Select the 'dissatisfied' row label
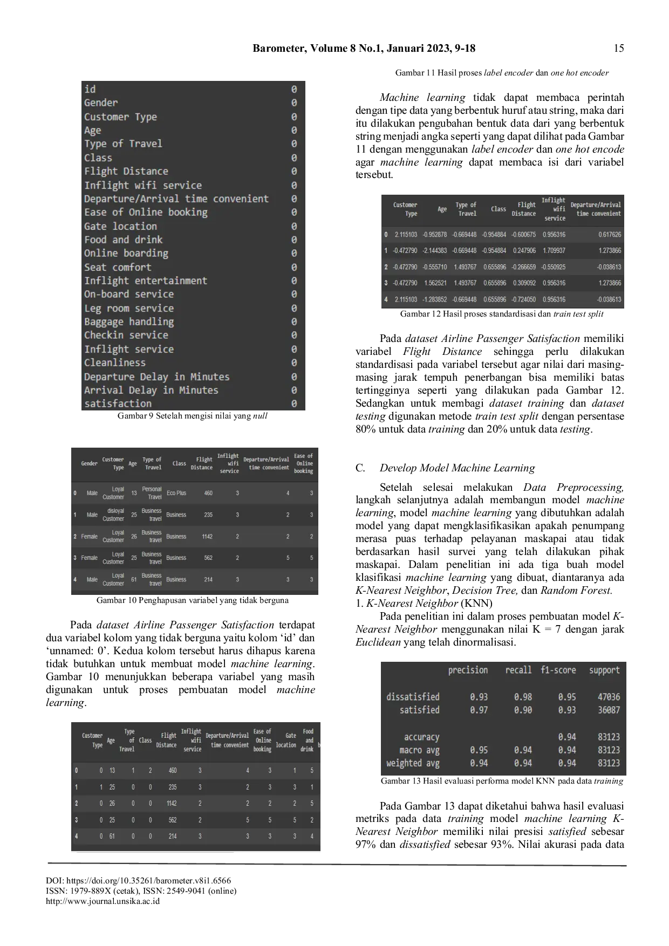This screenshot has width=669, height=946. tap(413, 697)
